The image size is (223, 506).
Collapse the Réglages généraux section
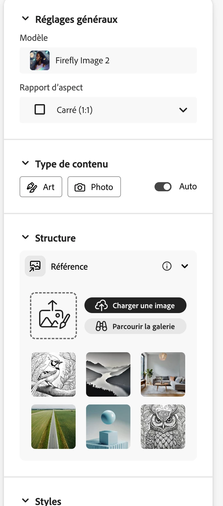[x=25, y=19]
